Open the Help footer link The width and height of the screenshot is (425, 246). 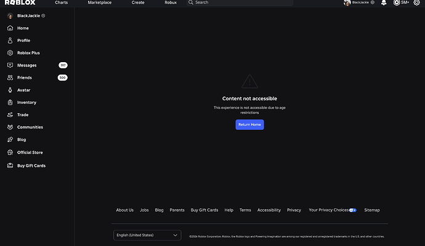pyautogui.click(x=229, y=210)
